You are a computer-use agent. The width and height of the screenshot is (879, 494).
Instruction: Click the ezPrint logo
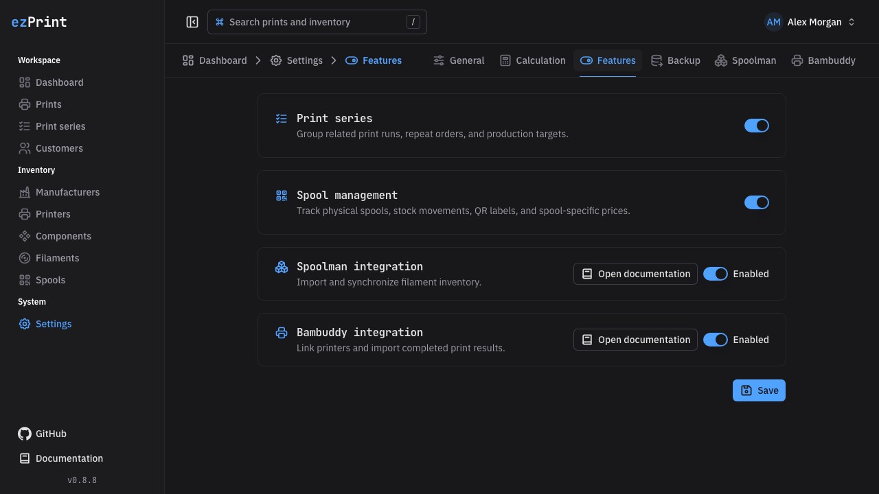pyautogui.click(x=39, y=22)
